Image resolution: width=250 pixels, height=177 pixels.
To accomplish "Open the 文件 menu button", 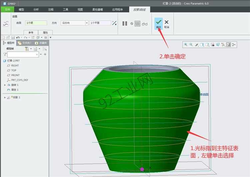I will [x=7, y=10].
